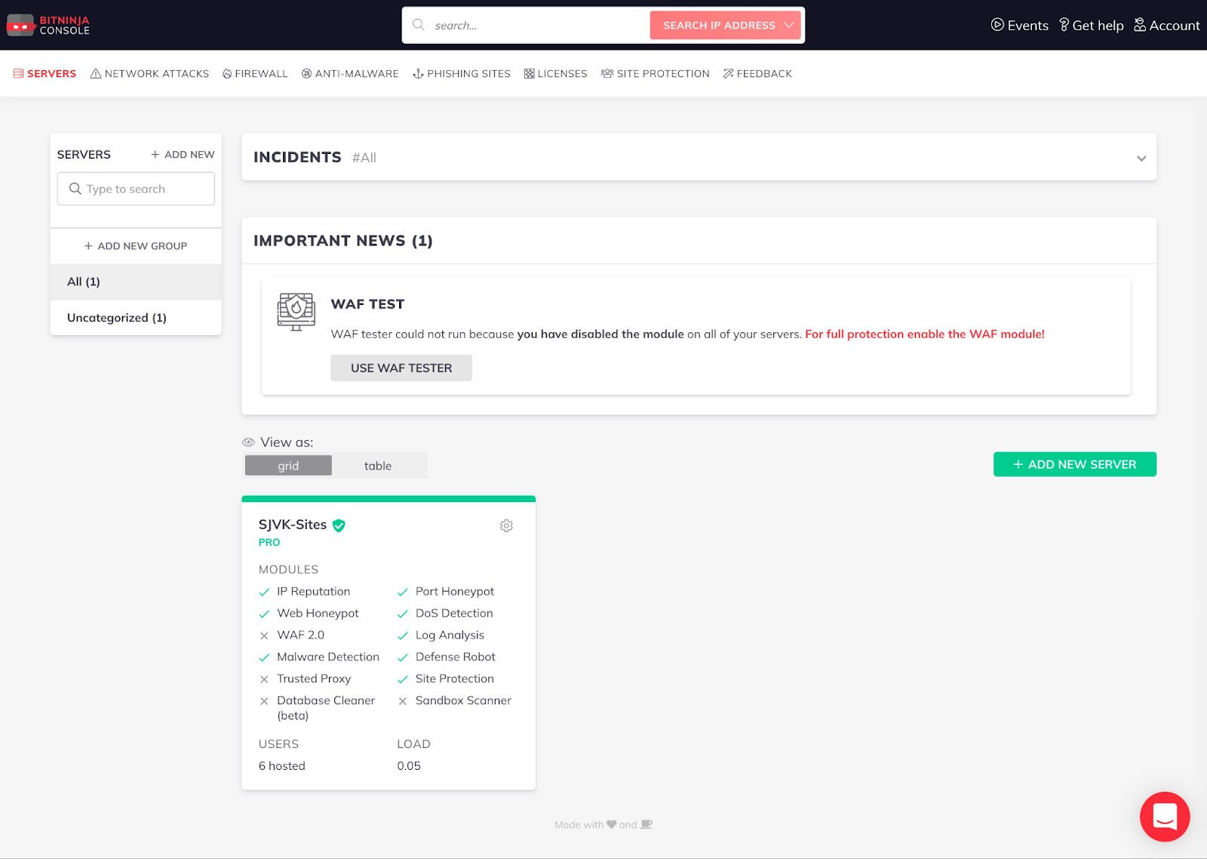Click the magnifier icon in top search bar
The image size is (1207, 859).
tap(419, 25)
